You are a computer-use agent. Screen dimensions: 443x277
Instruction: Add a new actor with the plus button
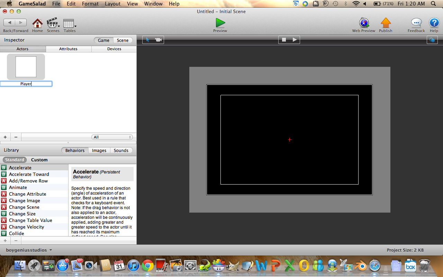tap(5, 137)
